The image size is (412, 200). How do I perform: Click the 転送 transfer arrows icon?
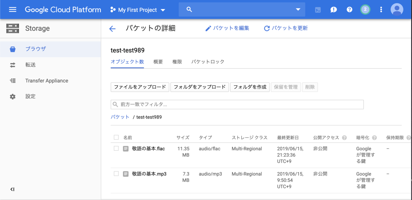pos(13,65)
